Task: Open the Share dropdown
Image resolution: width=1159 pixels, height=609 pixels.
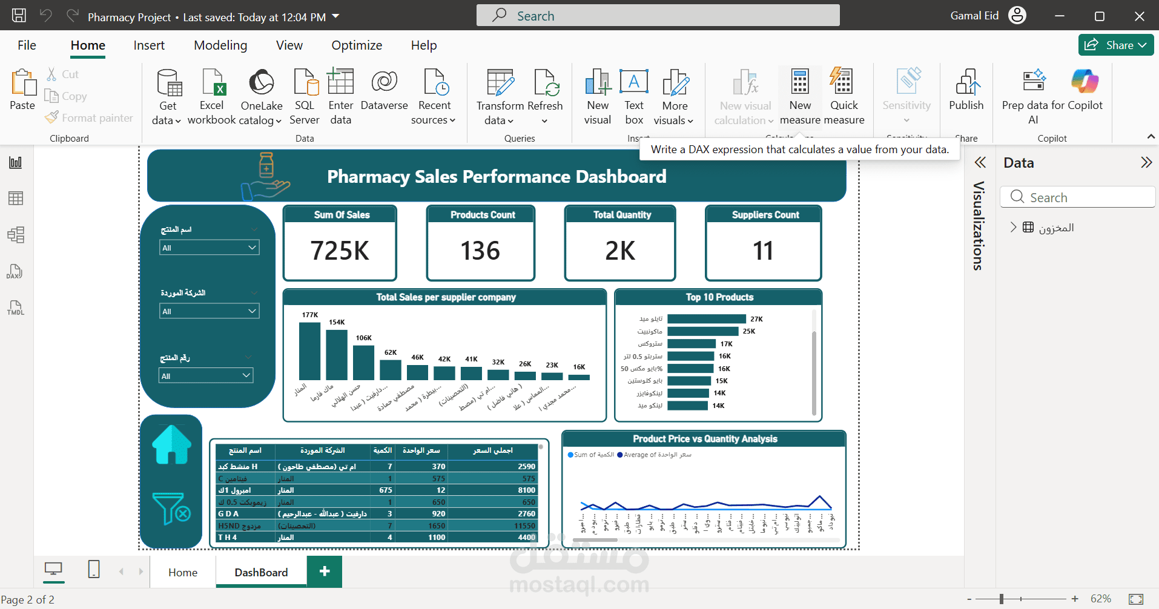Action: pyautogui.click(x=1116, y=45)
